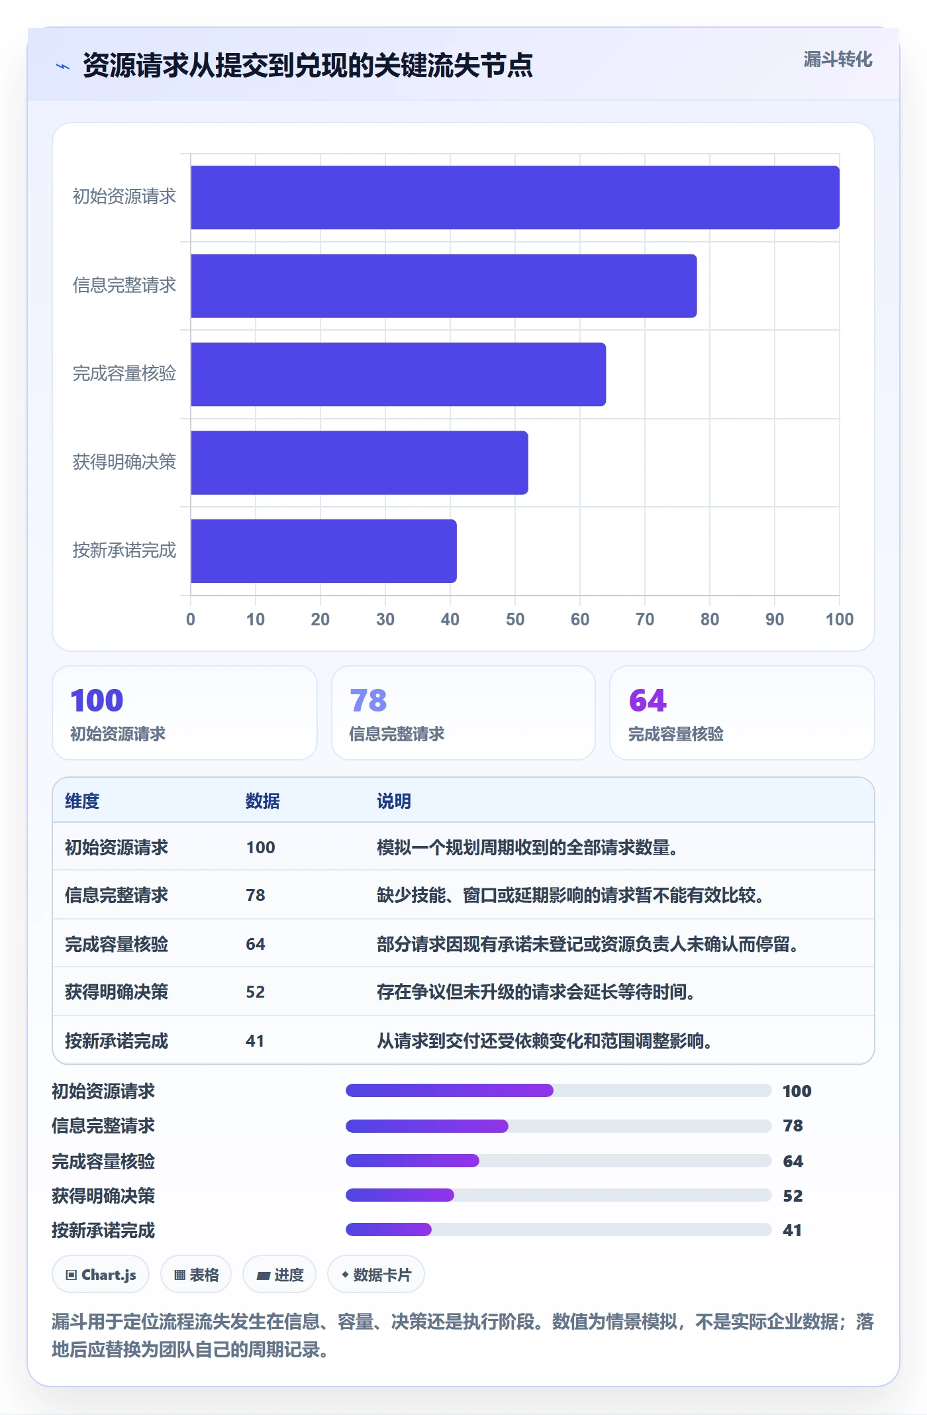Click description starting with 部分请求因现有承诺

(588, 944)
